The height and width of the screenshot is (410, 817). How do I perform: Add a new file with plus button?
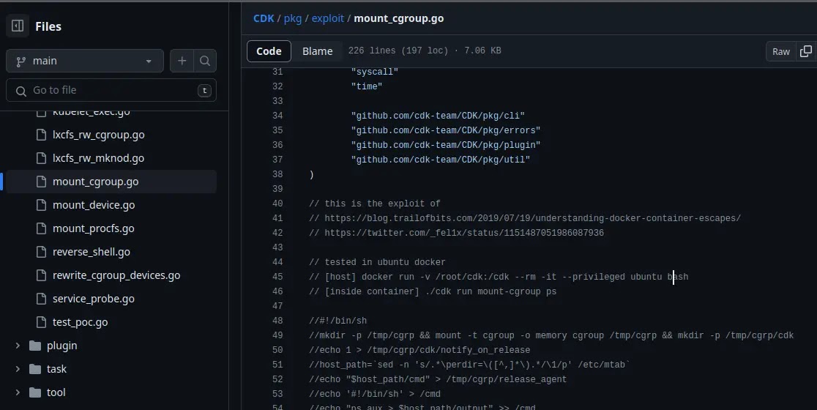[182, 61]
